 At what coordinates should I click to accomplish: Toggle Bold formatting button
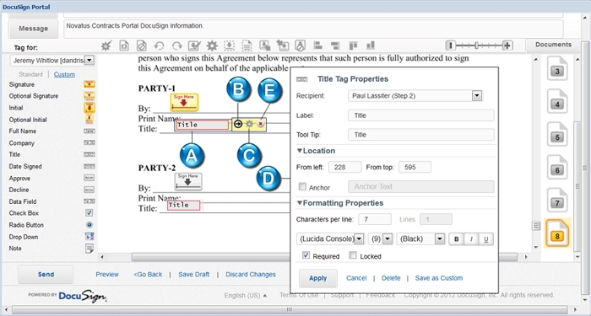[x=457, y=238]
